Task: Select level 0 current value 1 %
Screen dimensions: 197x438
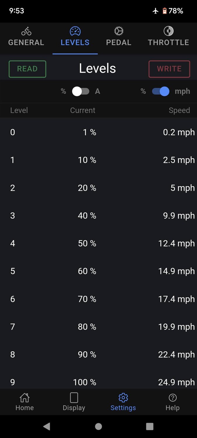Action: click(x=89, y=133)
